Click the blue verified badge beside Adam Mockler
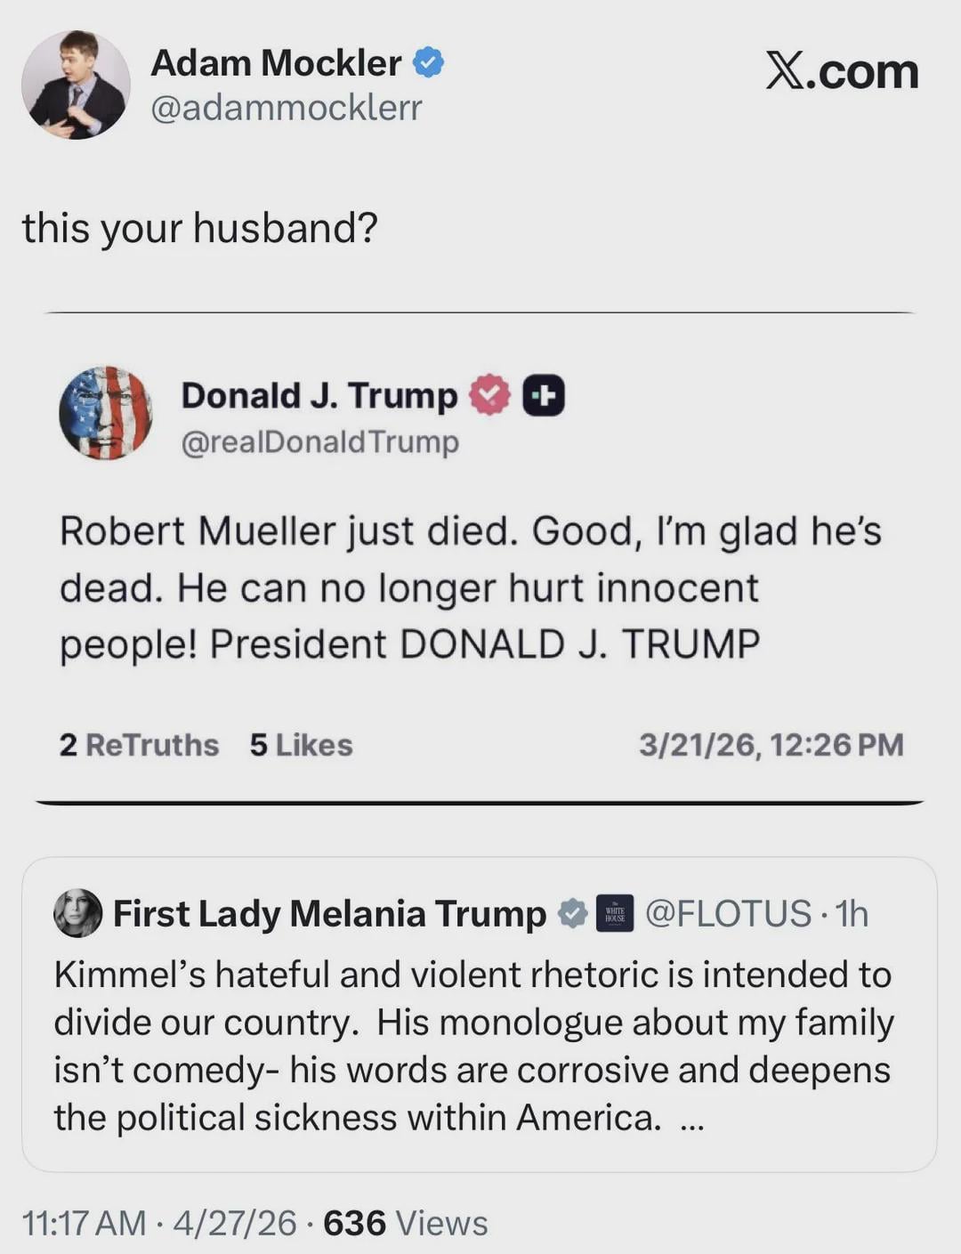961x1254 pixels. coord(429,63)
